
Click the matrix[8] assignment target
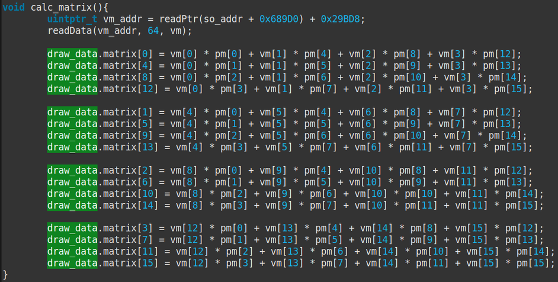click(128, 77)
